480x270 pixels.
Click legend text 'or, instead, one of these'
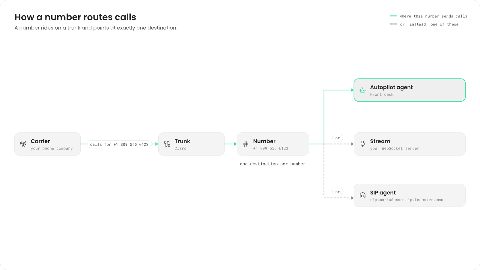[x=429, y=24]
